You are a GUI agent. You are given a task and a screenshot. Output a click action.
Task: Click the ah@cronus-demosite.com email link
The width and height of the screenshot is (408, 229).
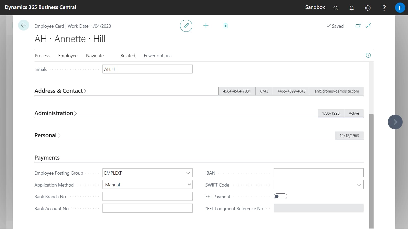coord(337,91)
